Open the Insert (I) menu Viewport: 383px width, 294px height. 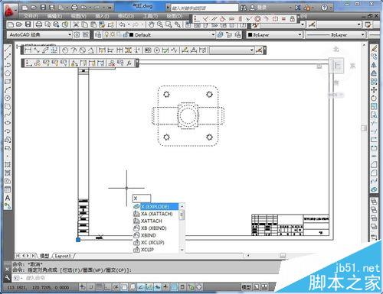tap(102, 16)
